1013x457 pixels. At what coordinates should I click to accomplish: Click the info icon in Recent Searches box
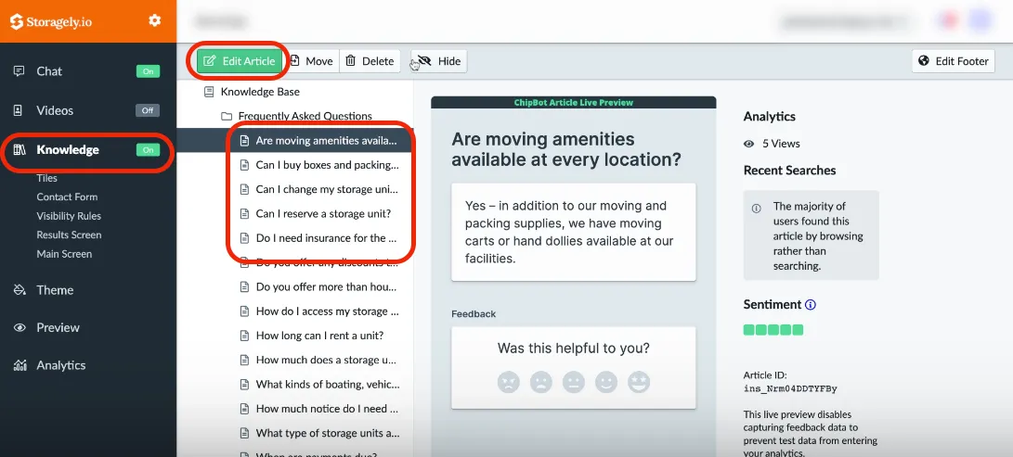click(x=757, y=209)
